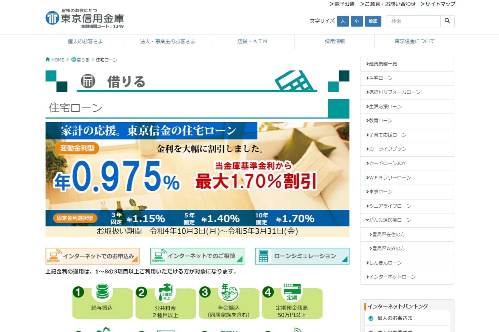Viewport: 499px width, 332px height.
Task: Click the round icon beside 個人のお客さま banking
Action: coord(371,318)
